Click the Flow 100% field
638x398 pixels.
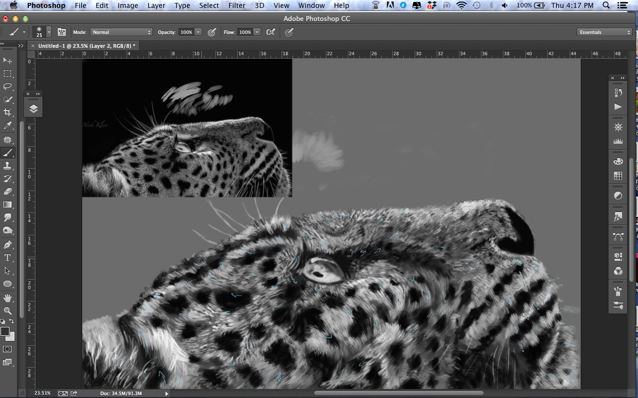[245, 32]
